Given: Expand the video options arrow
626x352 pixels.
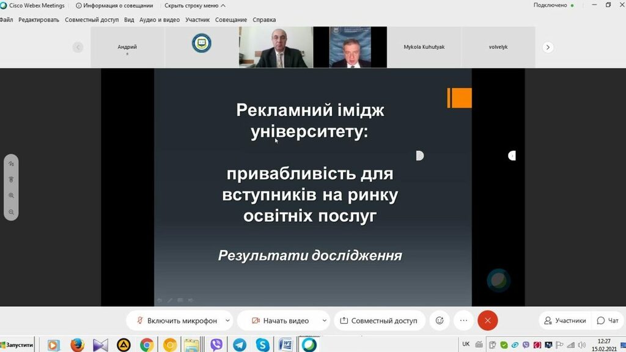Looking at the screenshot, I should [x=324, y=320].
